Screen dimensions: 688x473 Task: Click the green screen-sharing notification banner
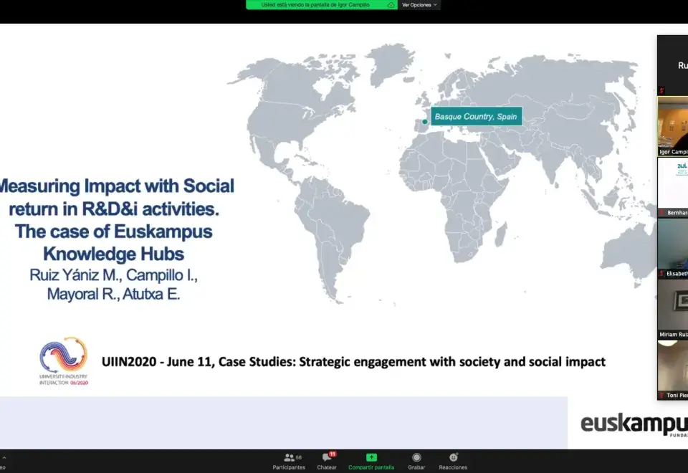(x=322, y=5)
